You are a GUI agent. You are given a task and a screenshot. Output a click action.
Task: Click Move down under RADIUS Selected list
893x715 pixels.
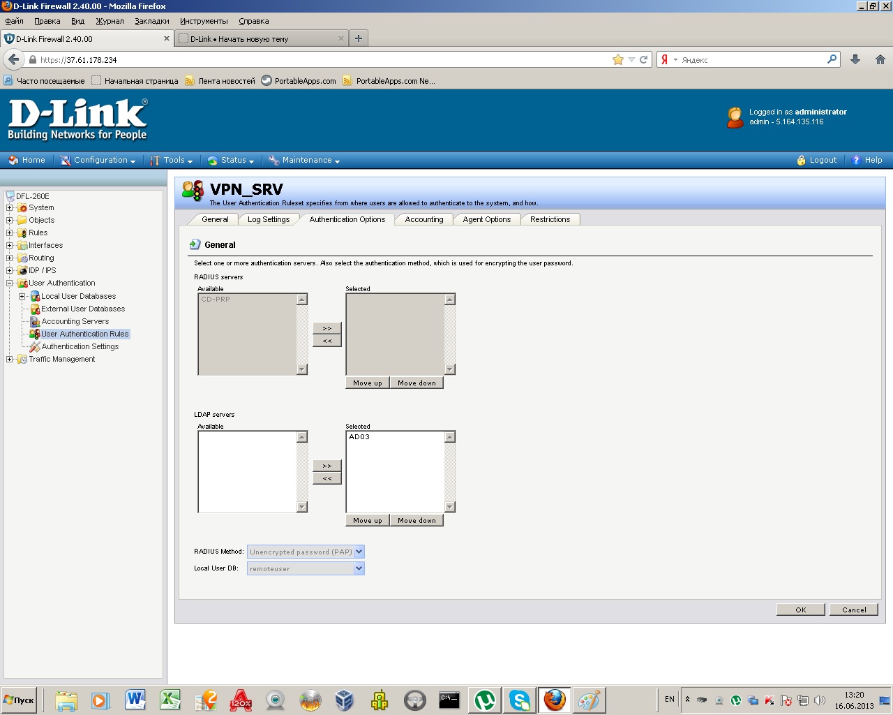(417, 383)
